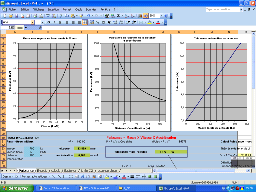The image size is (256, 192).
Task: Switch to the Energie sheet tab
Action: pos(42,170)
